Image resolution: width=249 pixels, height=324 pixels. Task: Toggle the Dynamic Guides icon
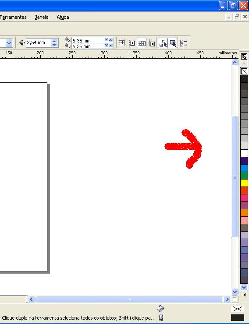click(x=151, y=43)
